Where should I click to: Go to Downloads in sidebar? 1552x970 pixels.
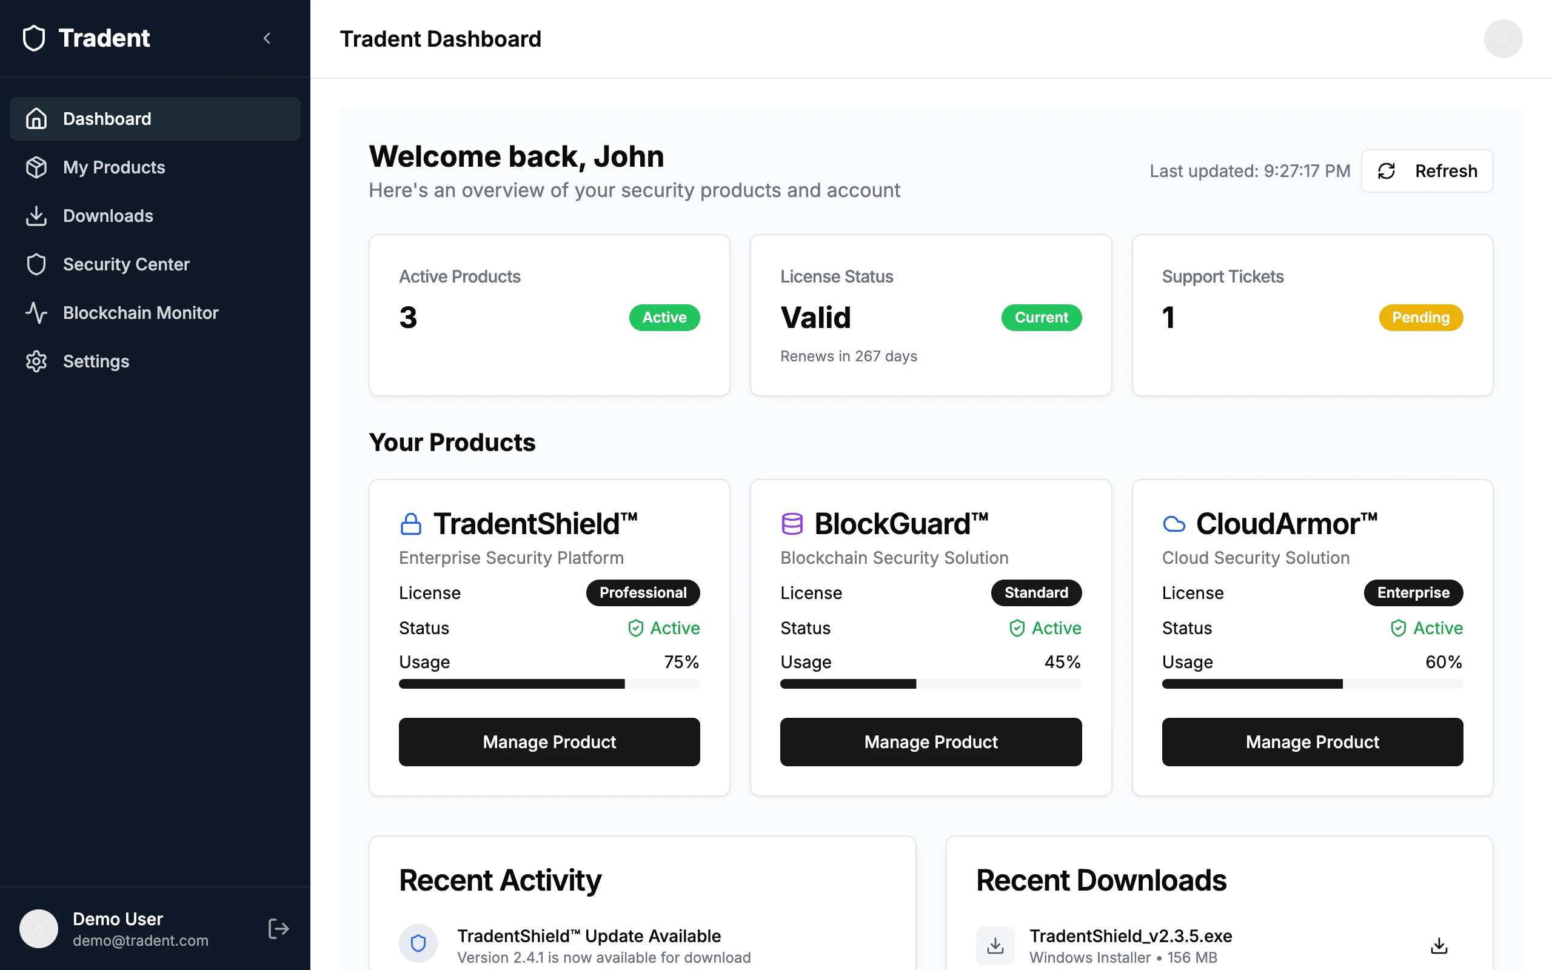108,216
